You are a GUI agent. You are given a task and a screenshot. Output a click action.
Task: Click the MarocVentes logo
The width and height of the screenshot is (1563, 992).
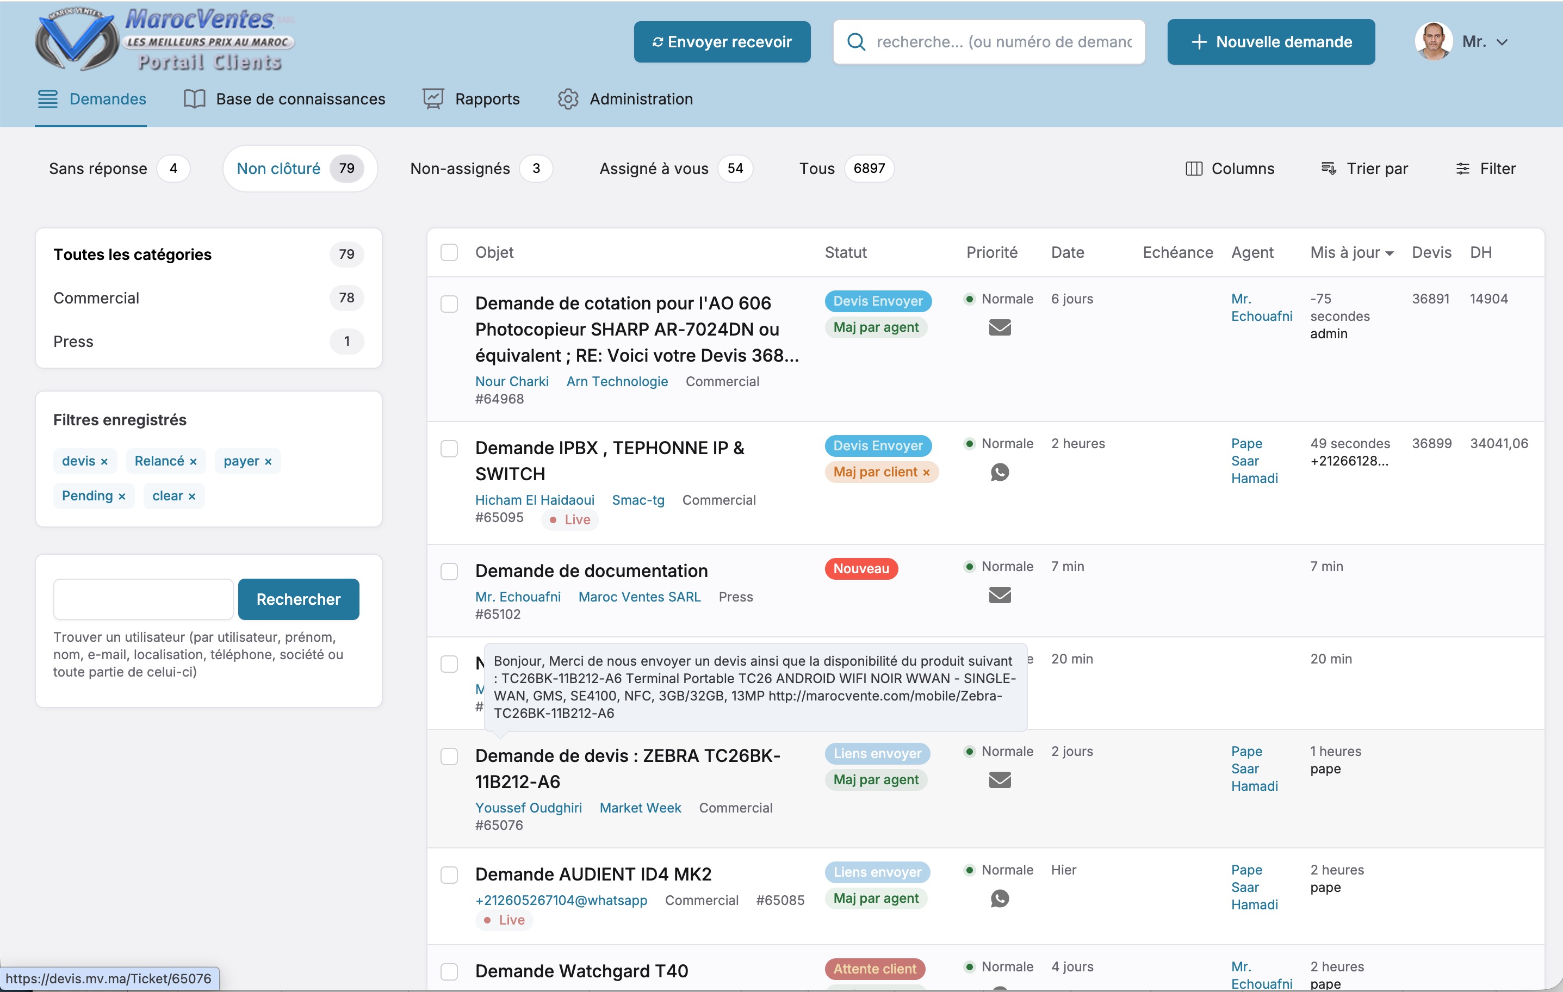click(164, 40)
